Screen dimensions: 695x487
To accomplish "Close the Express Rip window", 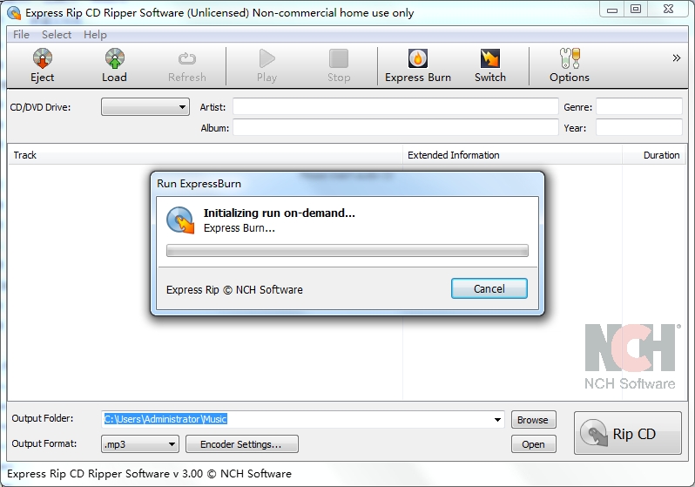I will tap(668, 10).
